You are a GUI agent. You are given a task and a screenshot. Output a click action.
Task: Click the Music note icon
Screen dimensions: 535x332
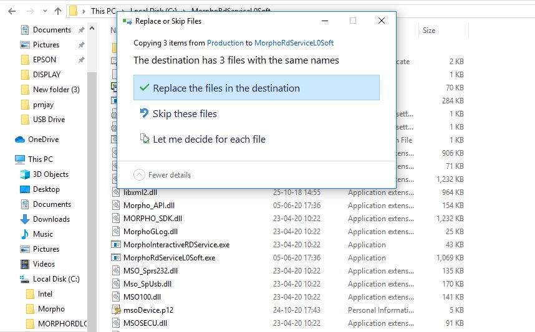click(25, 234)
